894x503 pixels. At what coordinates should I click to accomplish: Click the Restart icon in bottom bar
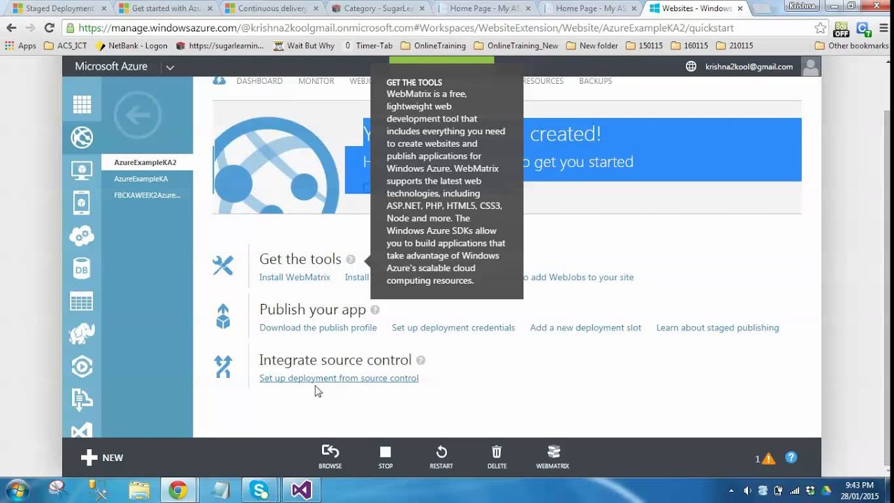(x=441, y=457)
